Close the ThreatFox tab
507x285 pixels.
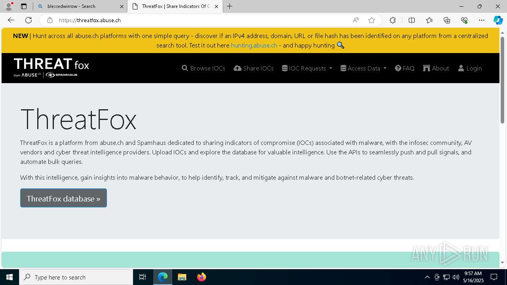(x=216, y=6)
